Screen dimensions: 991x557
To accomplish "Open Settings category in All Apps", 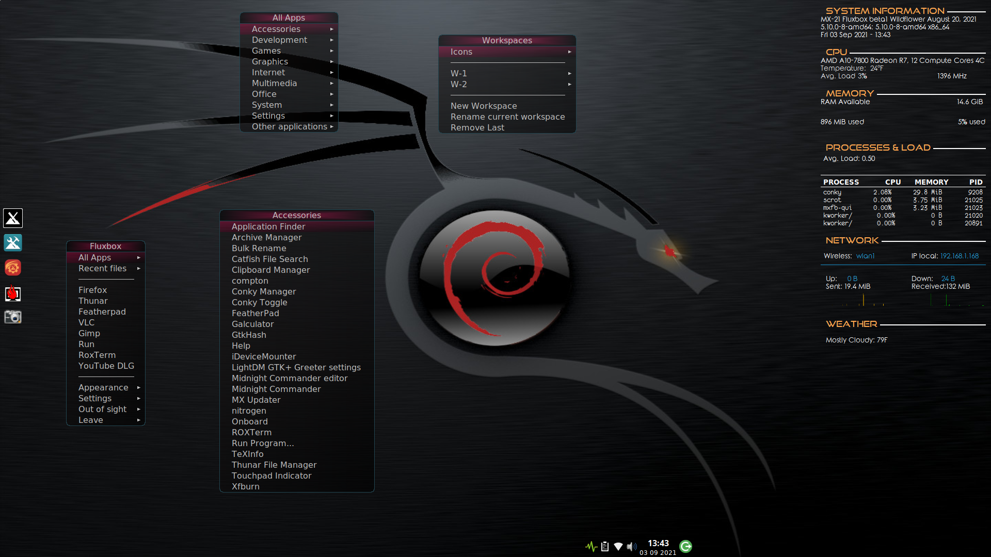I will [289, 116].
